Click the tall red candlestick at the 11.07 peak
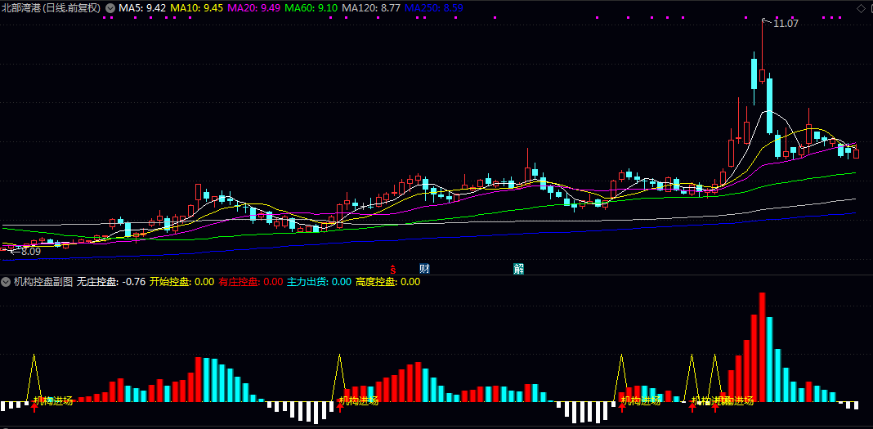 pos(762,76)
